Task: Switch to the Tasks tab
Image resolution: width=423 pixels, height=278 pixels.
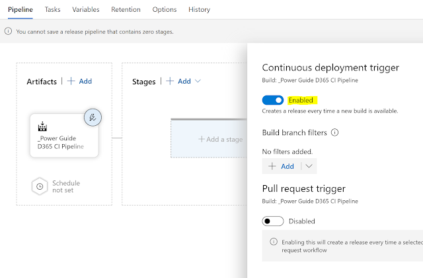Action: [53, 10]
